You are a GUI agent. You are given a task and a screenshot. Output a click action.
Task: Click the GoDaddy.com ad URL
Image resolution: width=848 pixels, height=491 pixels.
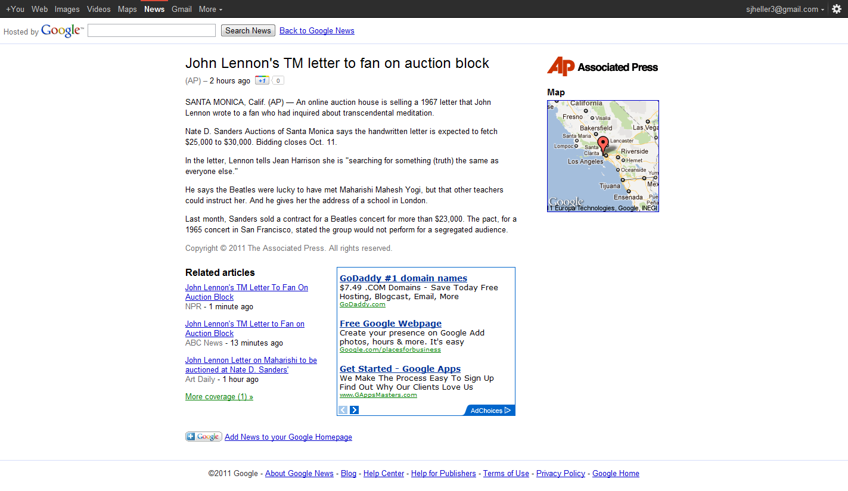click(362, 304)
